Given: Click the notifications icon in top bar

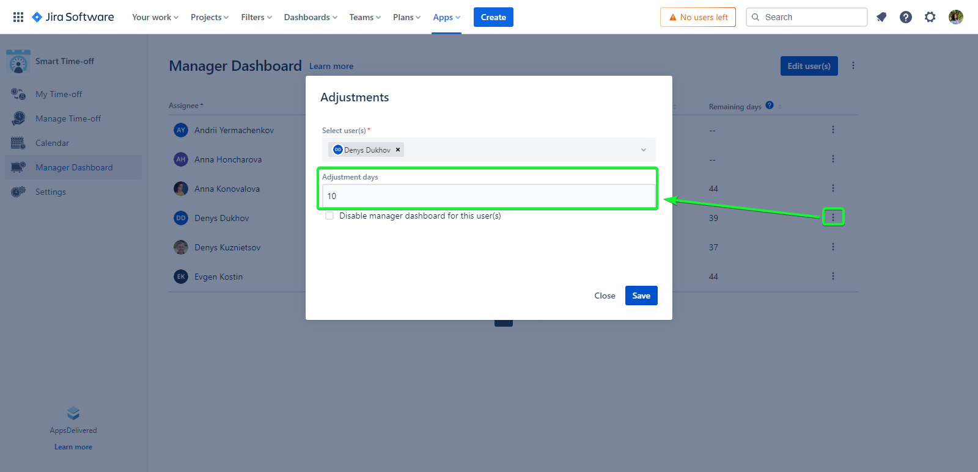Looking at the screenshot, I should [881, 17].
